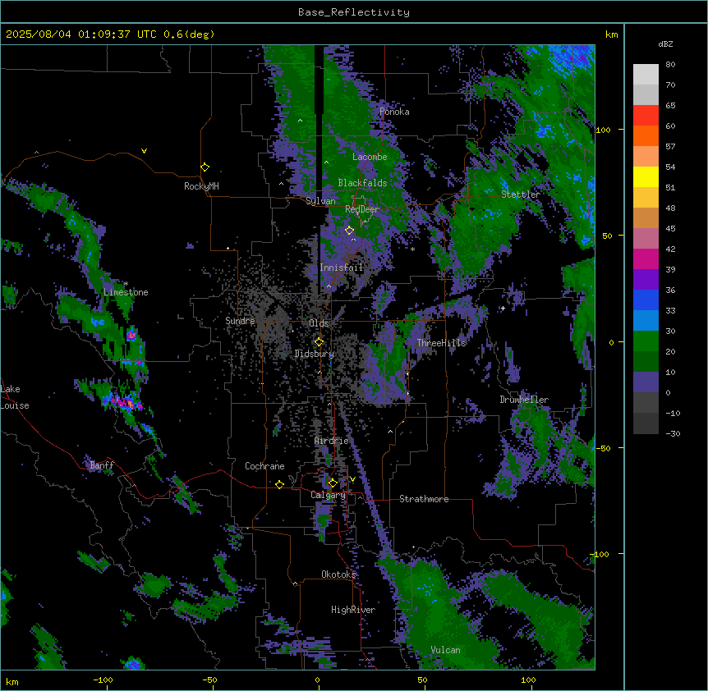The width and height of the screenshot is (708, 691).
Task: Click the slate-purple swatch between 10 and 0 dBZ
Action: coord(646,382)
